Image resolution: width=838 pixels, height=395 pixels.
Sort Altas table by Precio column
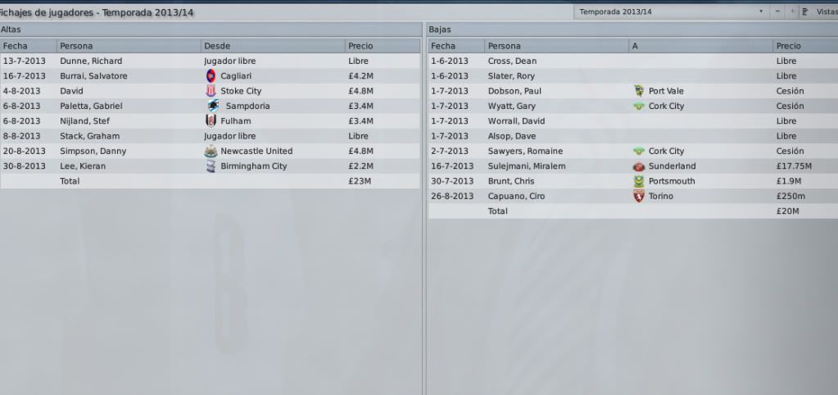[x=383, y=46]
